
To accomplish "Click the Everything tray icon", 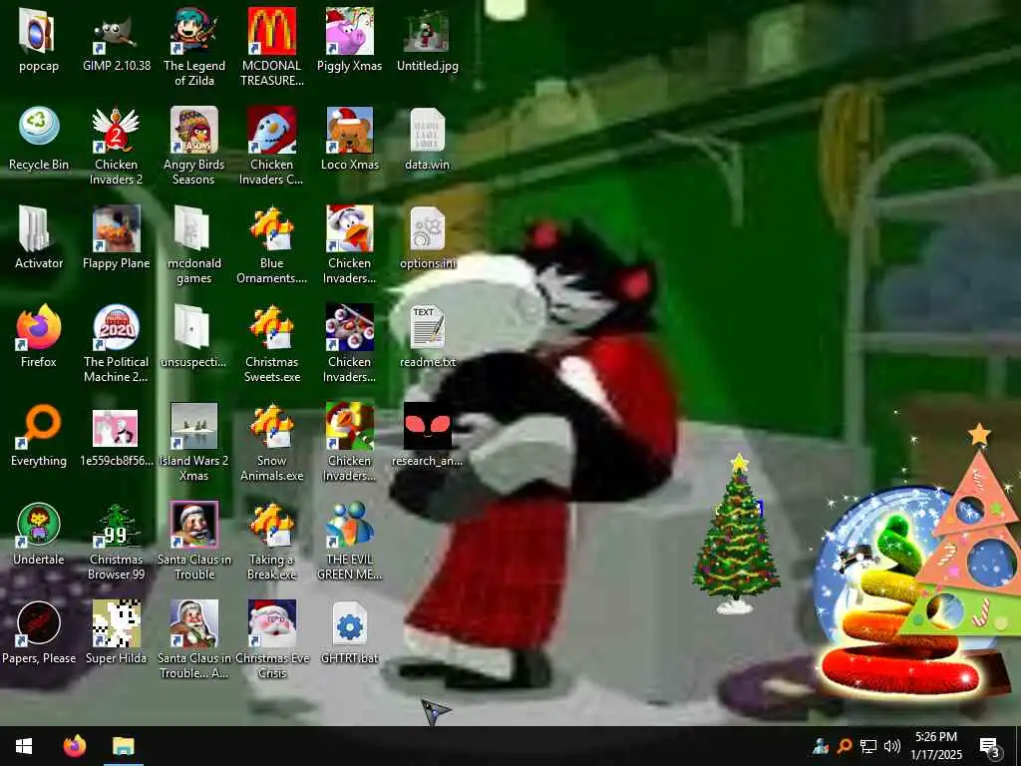I will point(845,746).
